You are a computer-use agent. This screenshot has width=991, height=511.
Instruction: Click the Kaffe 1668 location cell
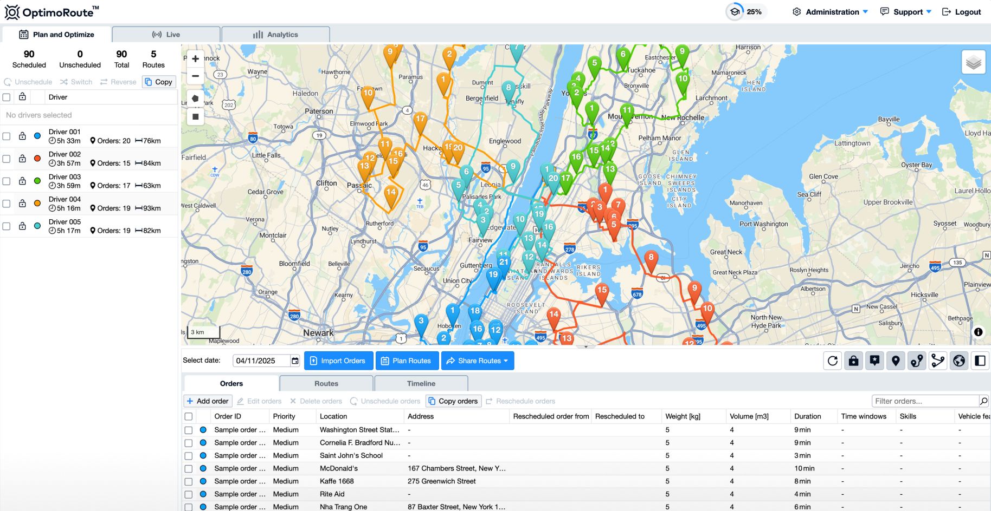tap(360, 481)
